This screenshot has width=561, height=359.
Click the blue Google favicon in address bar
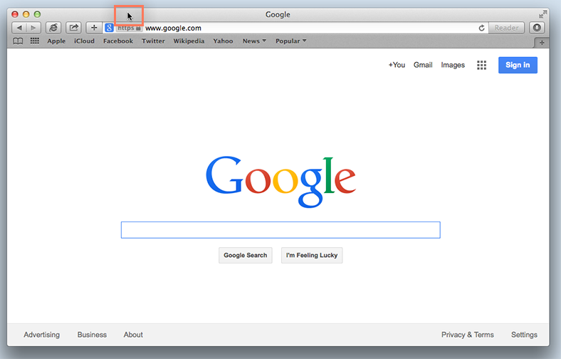click(109, 28)
